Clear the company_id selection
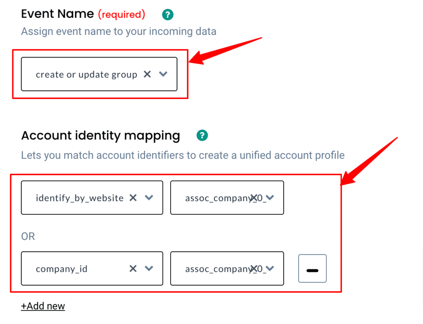The width and height of the screenshot is (423, 324). [133, 269]
